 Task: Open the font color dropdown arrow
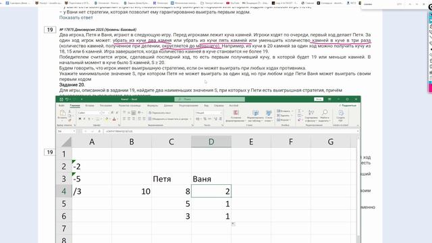(117, 119)
